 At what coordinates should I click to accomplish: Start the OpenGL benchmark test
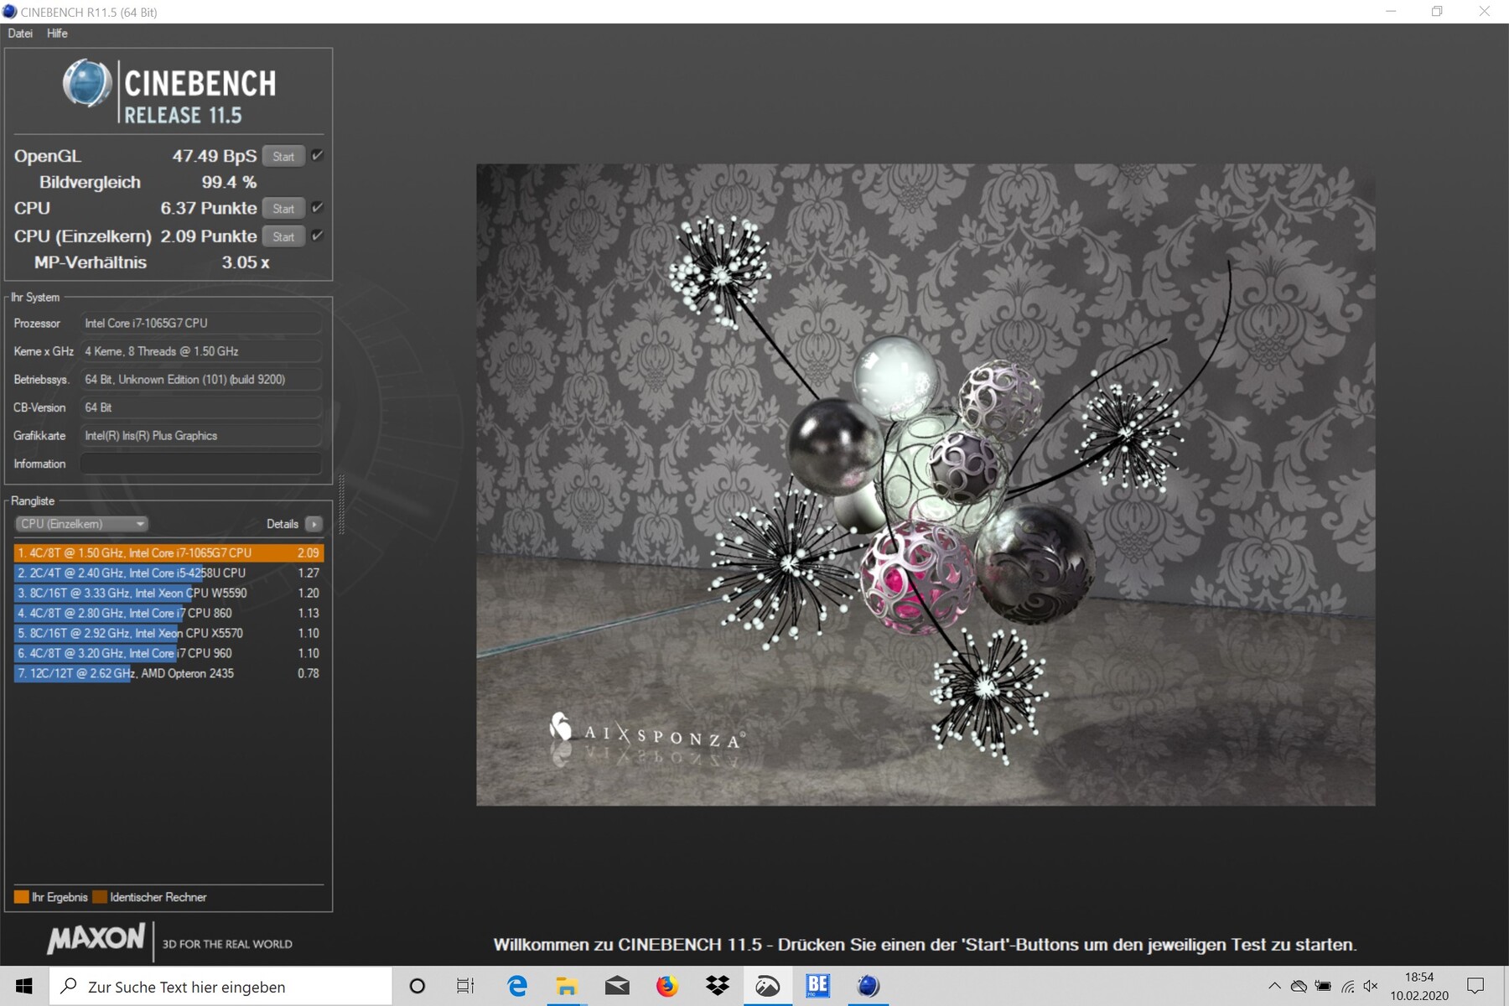click(283, 157)
